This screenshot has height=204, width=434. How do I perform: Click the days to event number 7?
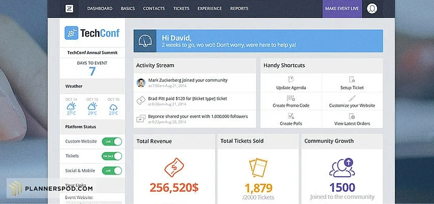pyautogui.click(x=92, y=71)
